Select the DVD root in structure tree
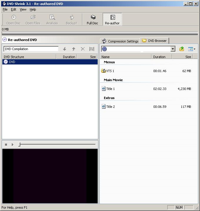 [50, 62]
